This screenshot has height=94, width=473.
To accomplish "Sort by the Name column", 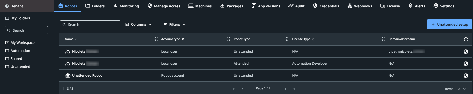I will [71, 39].
